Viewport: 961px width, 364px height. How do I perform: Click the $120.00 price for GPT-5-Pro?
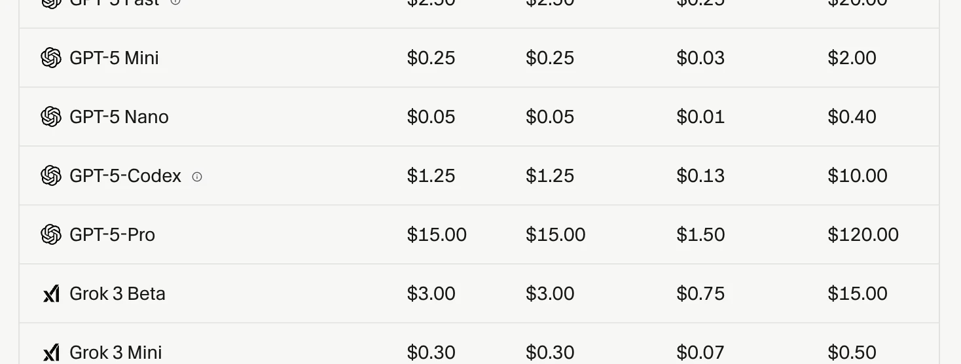pos(863,234)
